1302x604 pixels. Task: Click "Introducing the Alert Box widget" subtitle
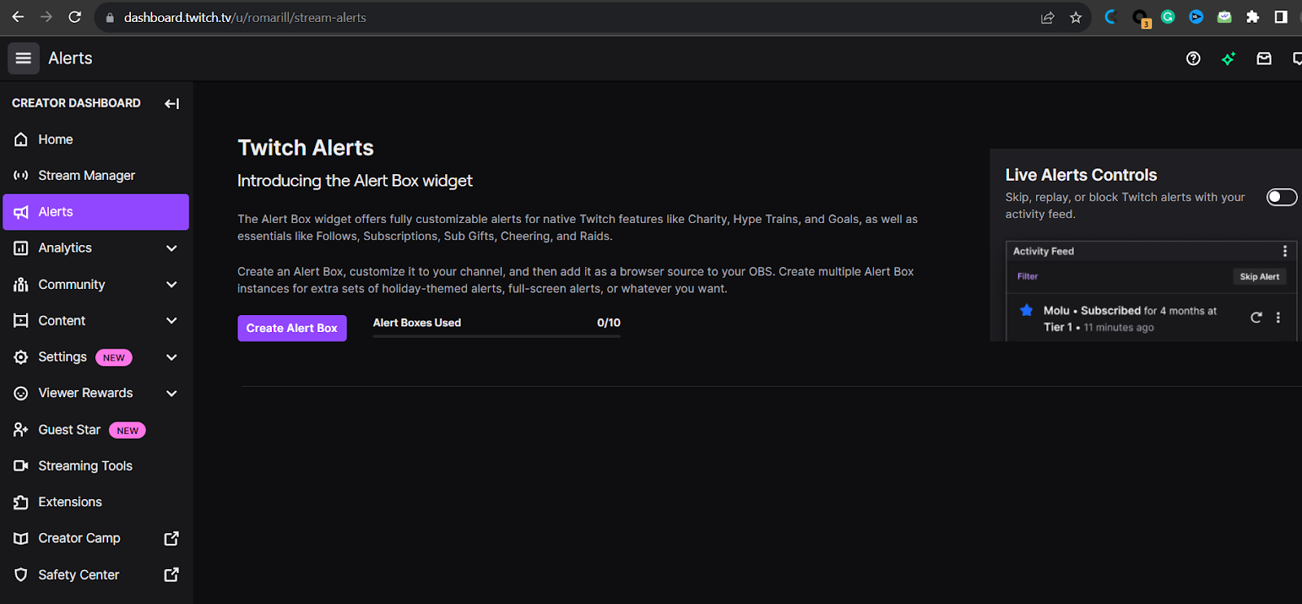click(x=355, y=181)
